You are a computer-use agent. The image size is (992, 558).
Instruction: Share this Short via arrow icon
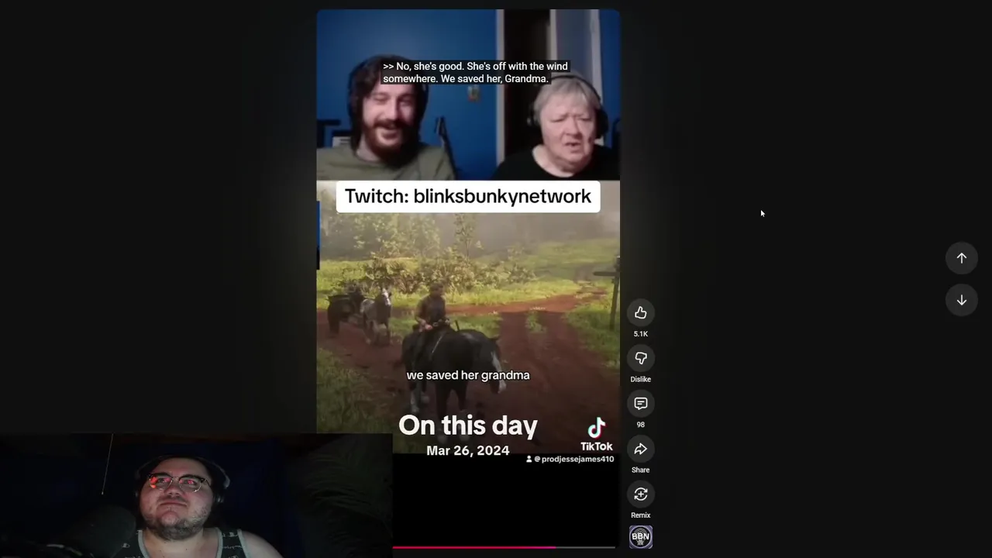[x=640, y=449]
